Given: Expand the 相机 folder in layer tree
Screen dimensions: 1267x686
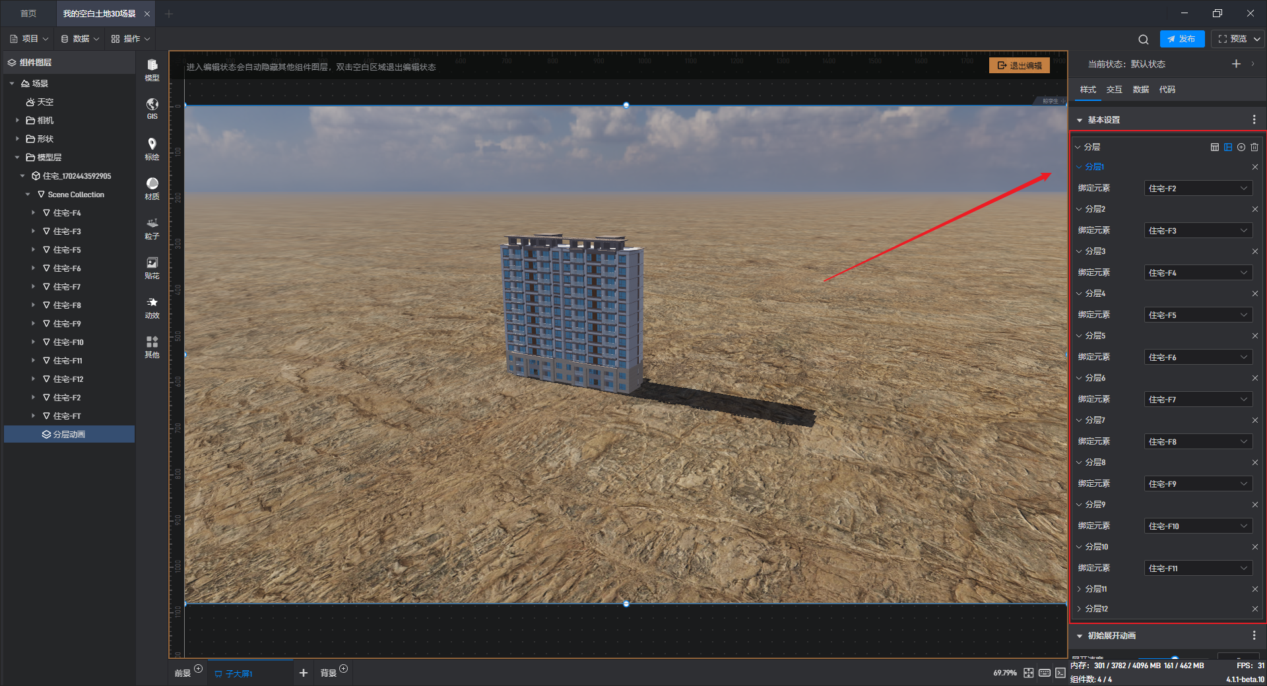Looking at the screenshot, I should pos(17,120).
